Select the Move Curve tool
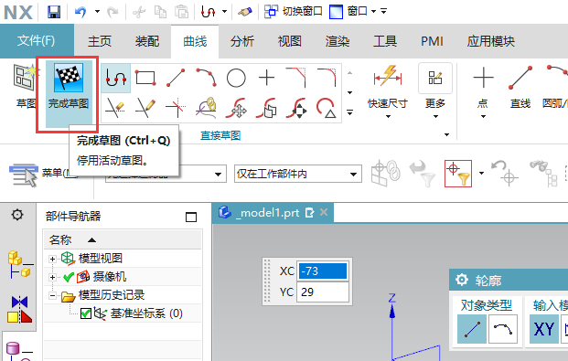 click(x=236, y=108)
